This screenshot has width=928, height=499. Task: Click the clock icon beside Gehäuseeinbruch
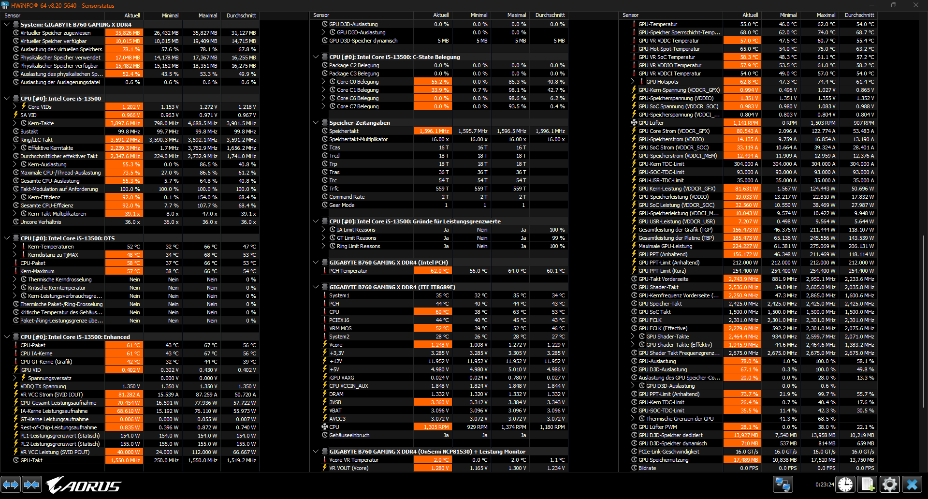click(x=325, y=435)
